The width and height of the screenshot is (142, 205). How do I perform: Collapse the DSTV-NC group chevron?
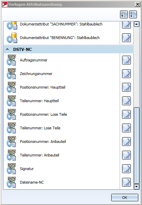pos(7,49)
